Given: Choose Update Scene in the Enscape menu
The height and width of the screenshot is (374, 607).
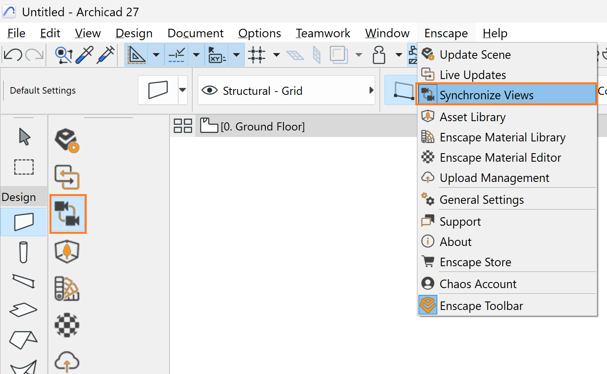Looking at the screenshot, I should click(507, 55).
